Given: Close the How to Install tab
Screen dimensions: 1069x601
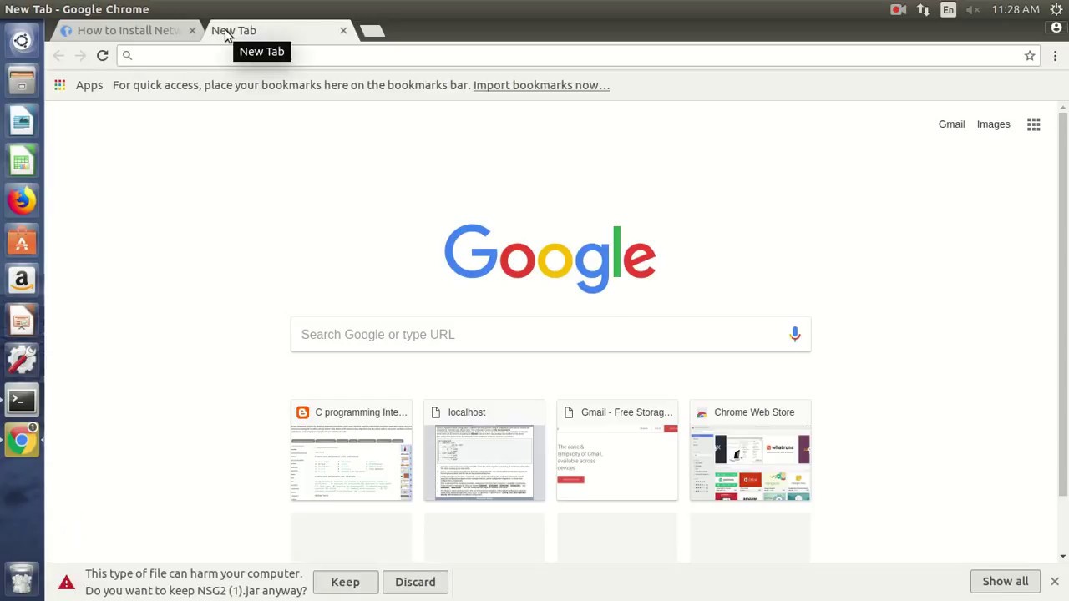Looking at the screenshot, I should pos(192,30).
